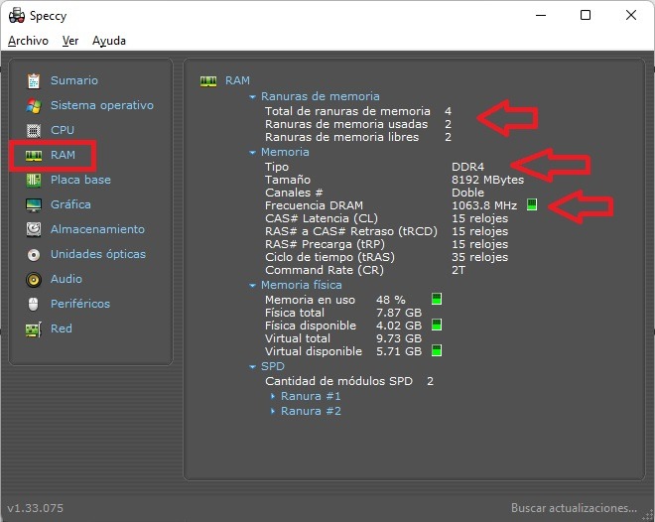This screenshot has height=522, width=655.
Task: Click the Total de ranuras de memoria row
Action: [x=358, y=111]
